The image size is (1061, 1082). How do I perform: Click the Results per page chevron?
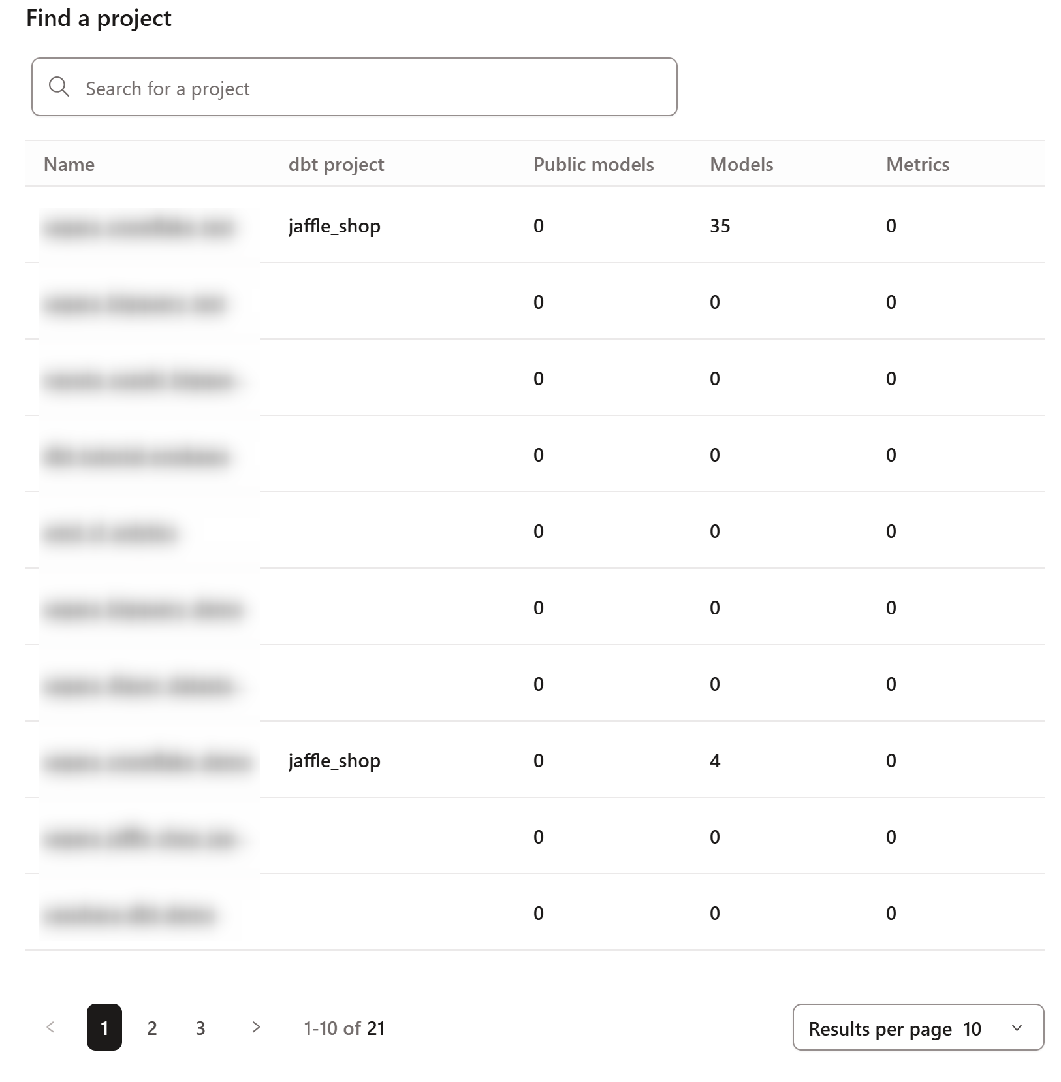coord(1017,1028)
